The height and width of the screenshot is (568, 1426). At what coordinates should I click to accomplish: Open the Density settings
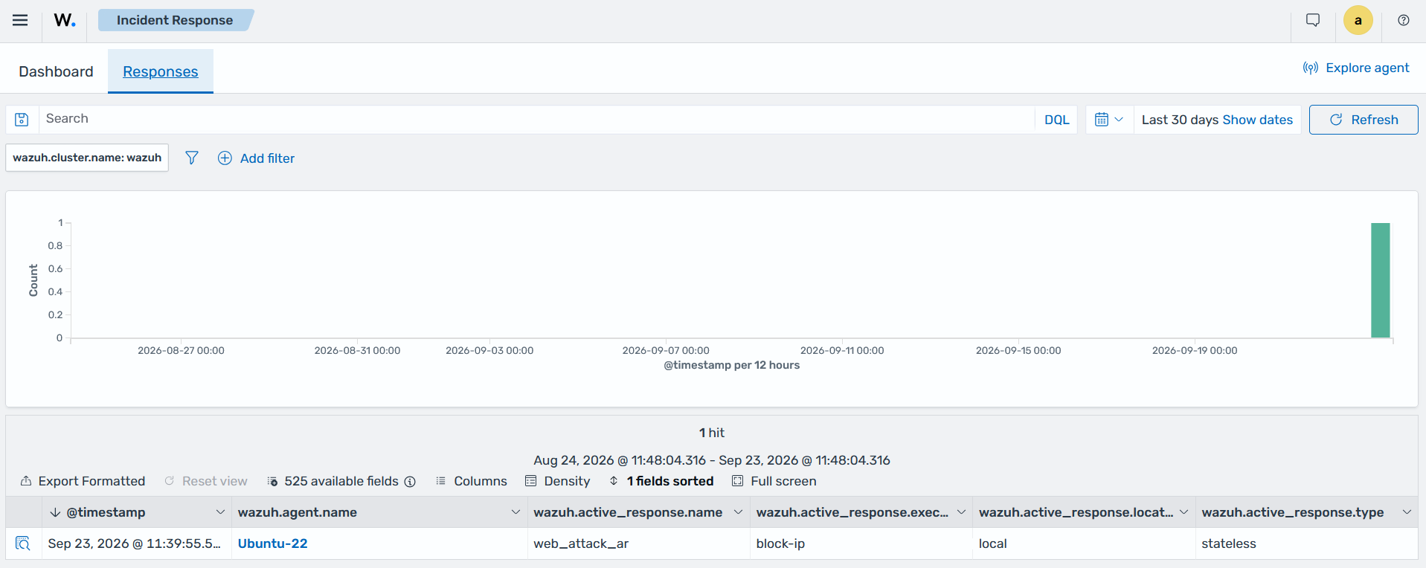pyautogui.click(x=557, y=481)
